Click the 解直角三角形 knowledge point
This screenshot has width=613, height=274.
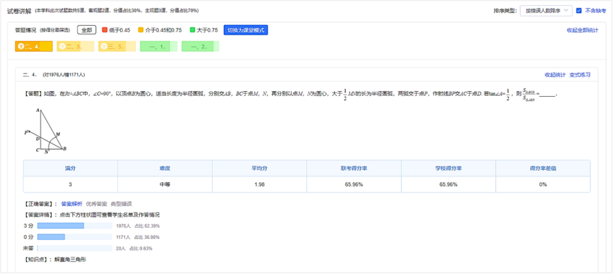70,259
